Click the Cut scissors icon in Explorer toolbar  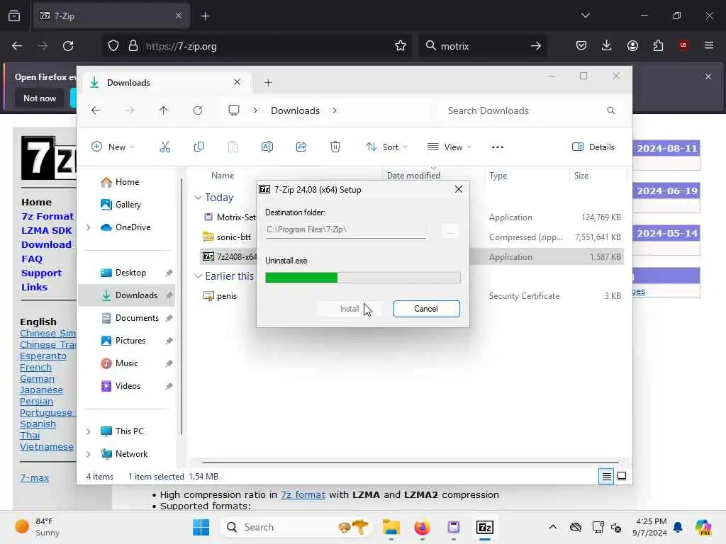tap(164, 147)
